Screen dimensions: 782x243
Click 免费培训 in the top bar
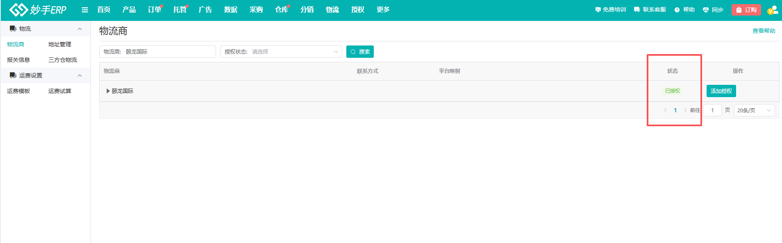[x=611, y=9]
